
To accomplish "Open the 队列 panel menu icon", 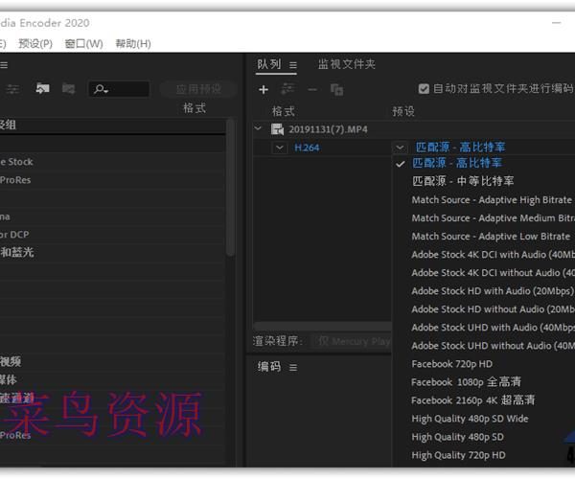I will tap(293, 65).
